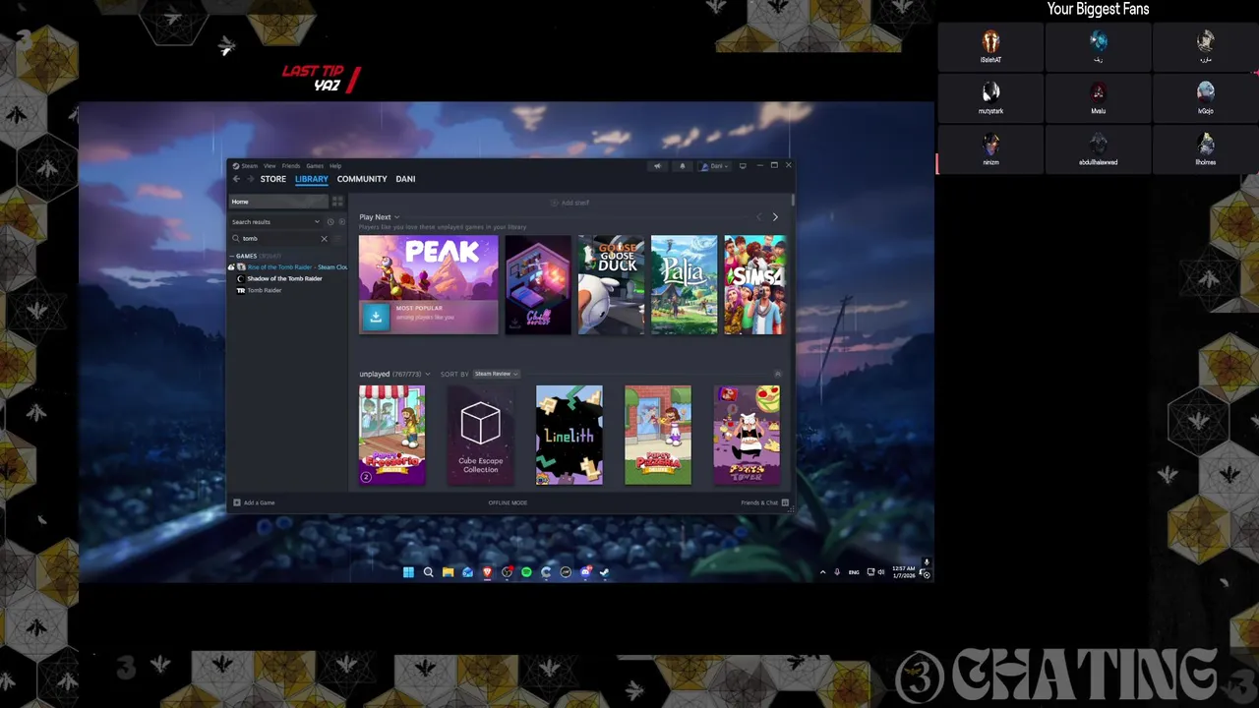Open the Help menu
Viewport: 1259px width, 708px height.
point(335,166)
